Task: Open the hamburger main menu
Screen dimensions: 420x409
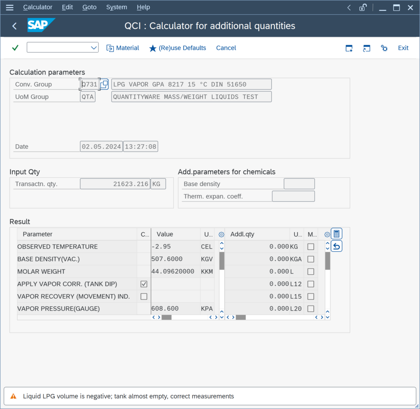Action: click(x=10, y=7)
